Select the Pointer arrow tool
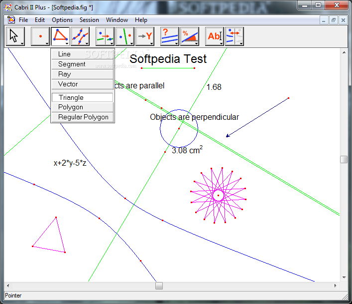Image resolution: width=352 pixels, height=304 pixels. (x=15, y=36)
